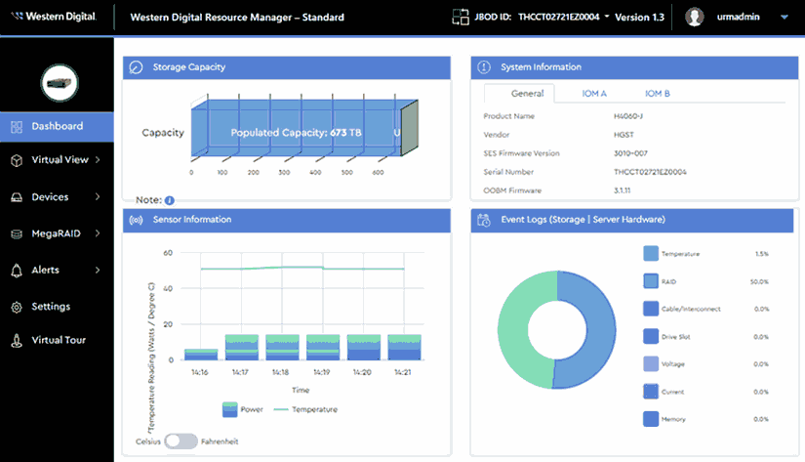This screenshot has width=805, height=462.
Task: Switch to the IOM B tab
Action: [657, 94]
